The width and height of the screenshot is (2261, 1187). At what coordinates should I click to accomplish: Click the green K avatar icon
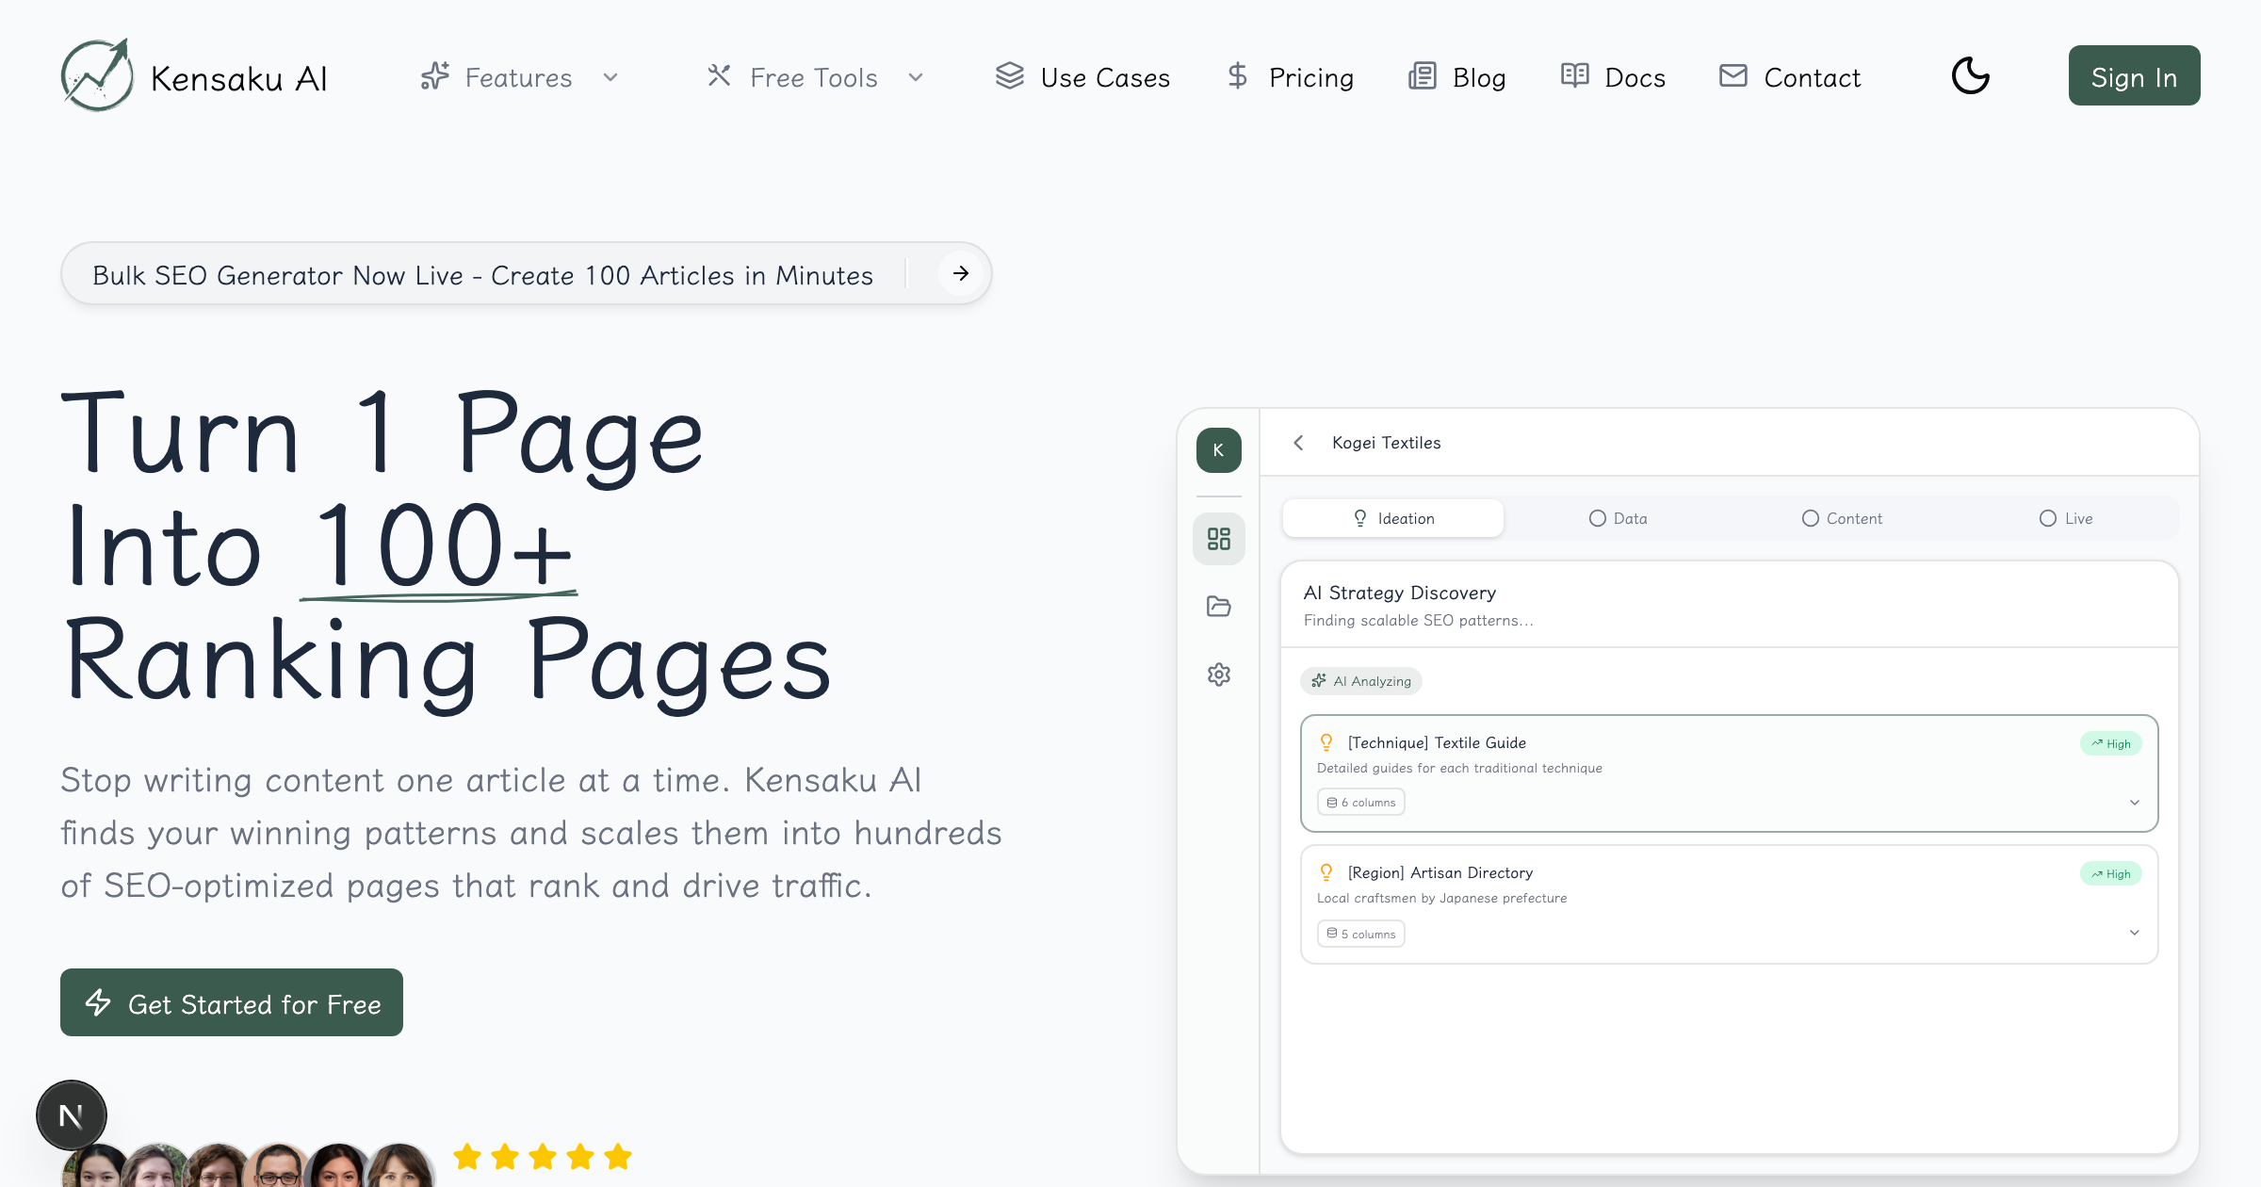tap(1218, 450)
